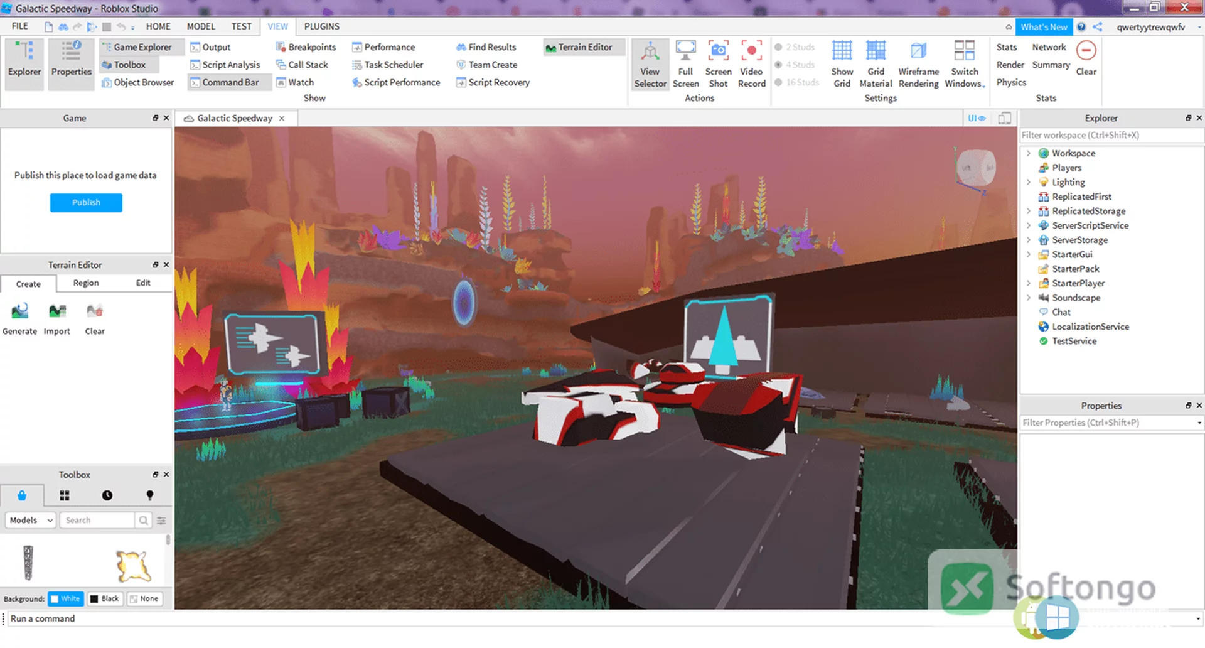The width and height of the screenshot is (1205, 648).
Task: Click Generate terrain tool
Action: pos(19,319)
